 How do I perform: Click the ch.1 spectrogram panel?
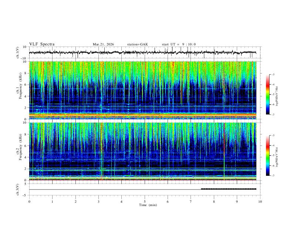pyautogui.click(x=142, y=90)
